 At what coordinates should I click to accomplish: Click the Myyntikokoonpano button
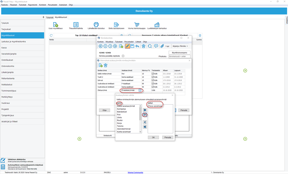coord(179,52)
